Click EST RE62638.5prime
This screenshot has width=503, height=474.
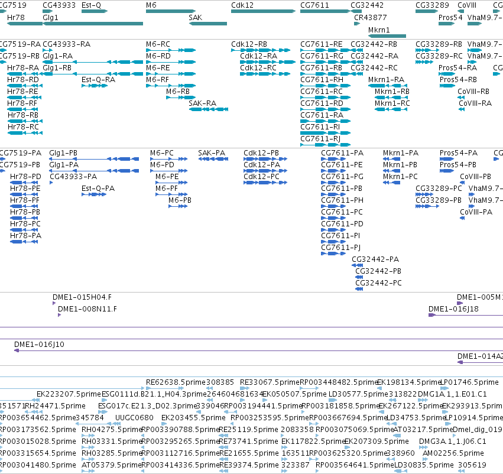[176, 382]
